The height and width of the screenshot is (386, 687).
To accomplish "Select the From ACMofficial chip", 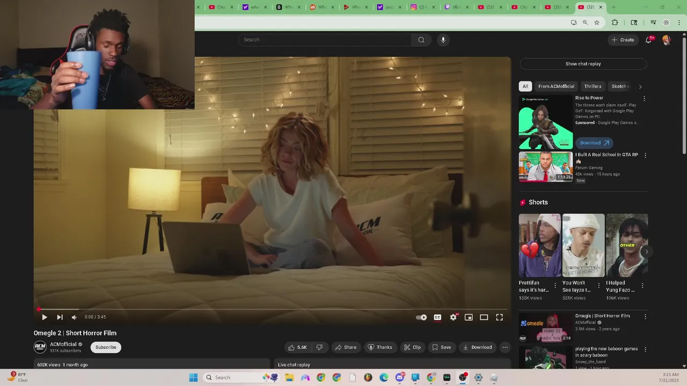I will [556, 86].
